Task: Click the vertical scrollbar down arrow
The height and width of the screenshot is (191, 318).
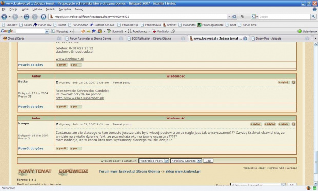Action: pyautogui.click(x=315, y=183)
